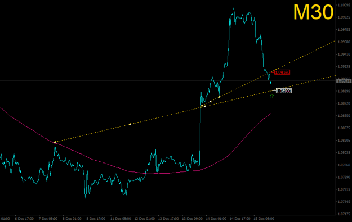Click trendline anchor point on 7 Dec peak
This screenshot has width=352, height=222.
[55, 142]
